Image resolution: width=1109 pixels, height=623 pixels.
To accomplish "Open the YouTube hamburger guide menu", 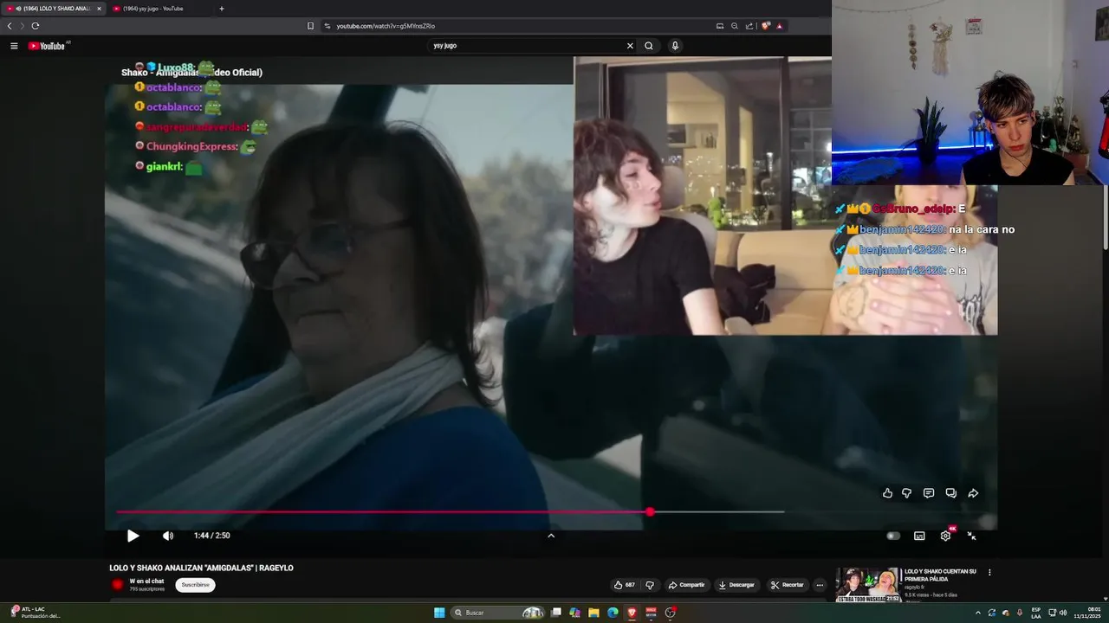I will 14,46.
